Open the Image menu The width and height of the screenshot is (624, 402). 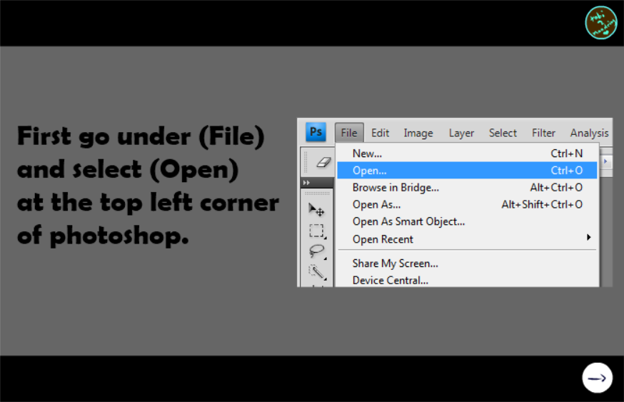418,133
